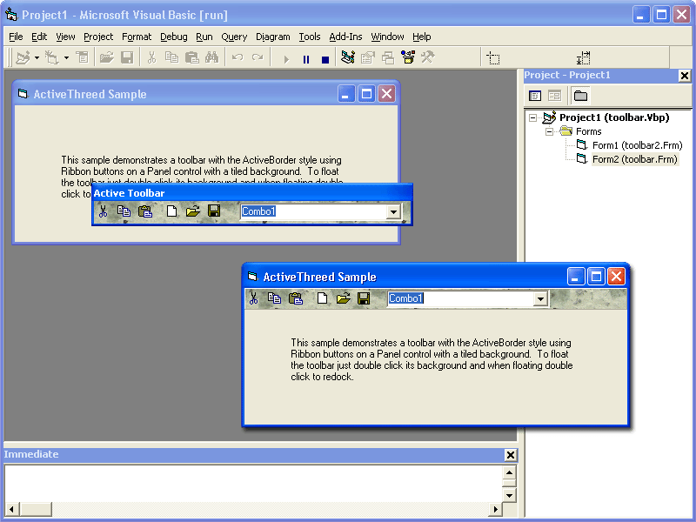Toggle Folders view in Project panel
Viewport: 696px width, 522px height.
pyautogui.click(x=580, y=96)
